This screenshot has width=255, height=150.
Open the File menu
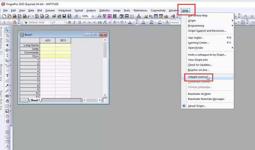[5, 10]
